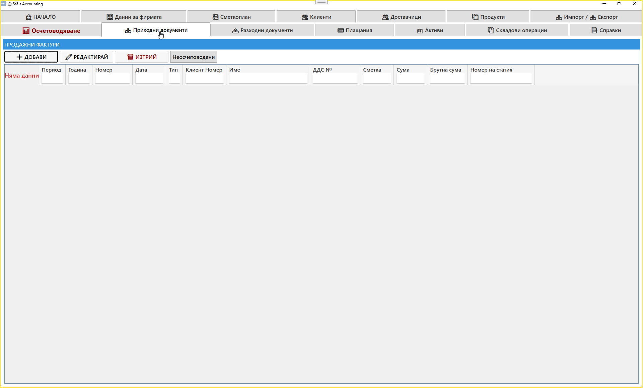The height and width of the screenshot is (388, 643).
Task: Click the Номер на статия filter field
Action: 501,79
